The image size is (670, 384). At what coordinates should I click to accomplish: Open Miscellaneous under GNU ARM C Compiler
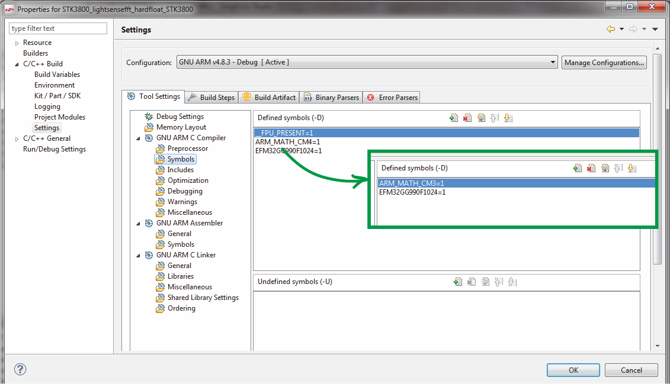click(x=190, y=212)
